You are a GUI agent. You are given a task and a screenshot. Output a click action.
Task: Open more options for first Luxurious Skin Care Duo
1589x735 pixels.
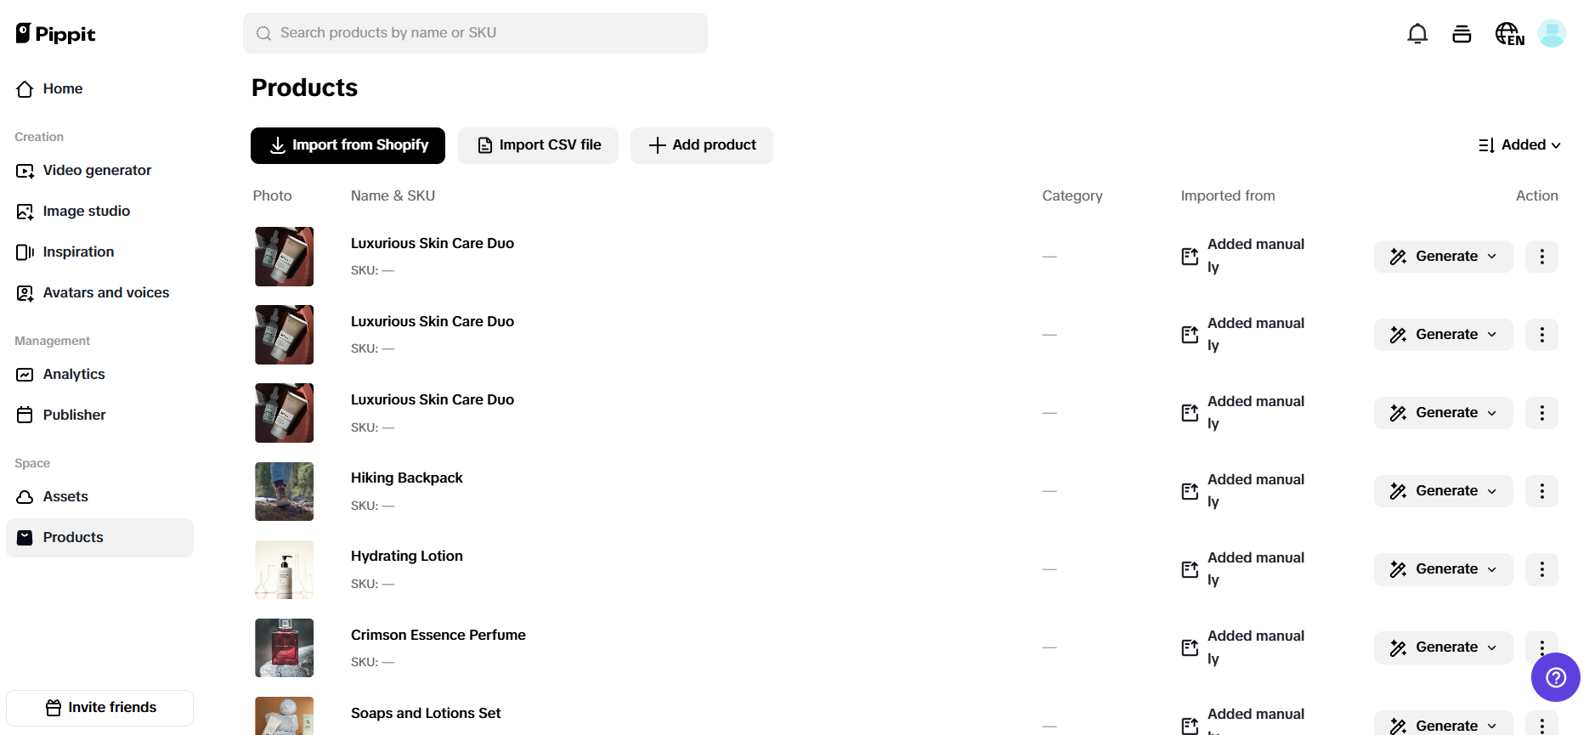pyautogui.click(x=1541, y=257)
